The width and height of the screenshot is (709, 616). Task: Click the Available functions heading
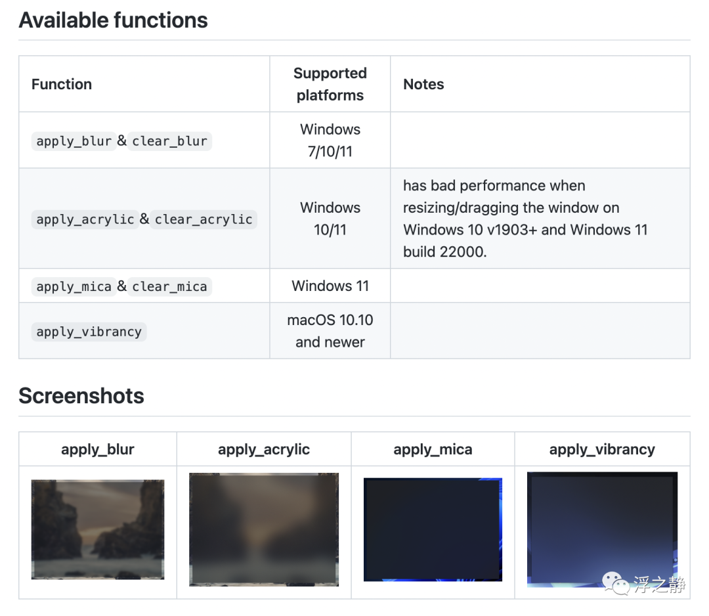[x=113, y=20]
